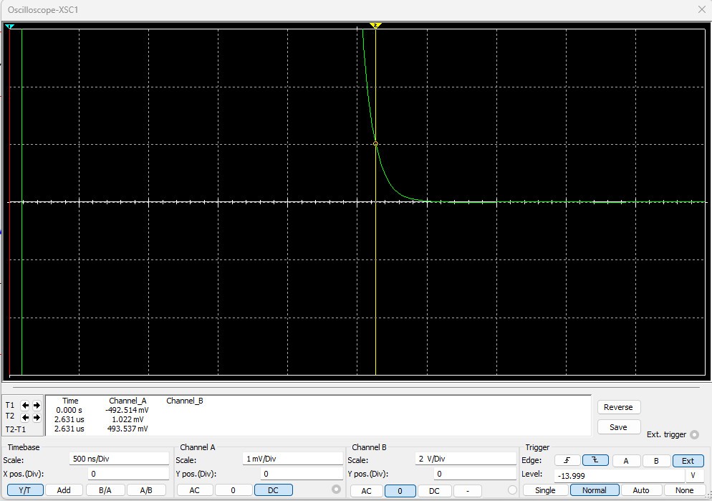Toggle the Ext. trigger option
712x501 pixels.
pyautogui.click(x=694, y=434)
